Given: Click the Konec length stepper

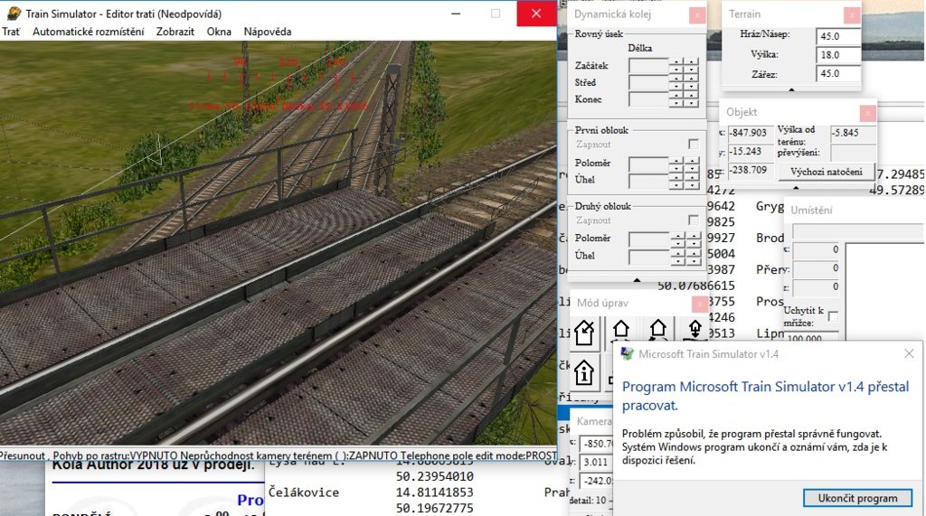Looking at the screenshot, I should point(684,99).
